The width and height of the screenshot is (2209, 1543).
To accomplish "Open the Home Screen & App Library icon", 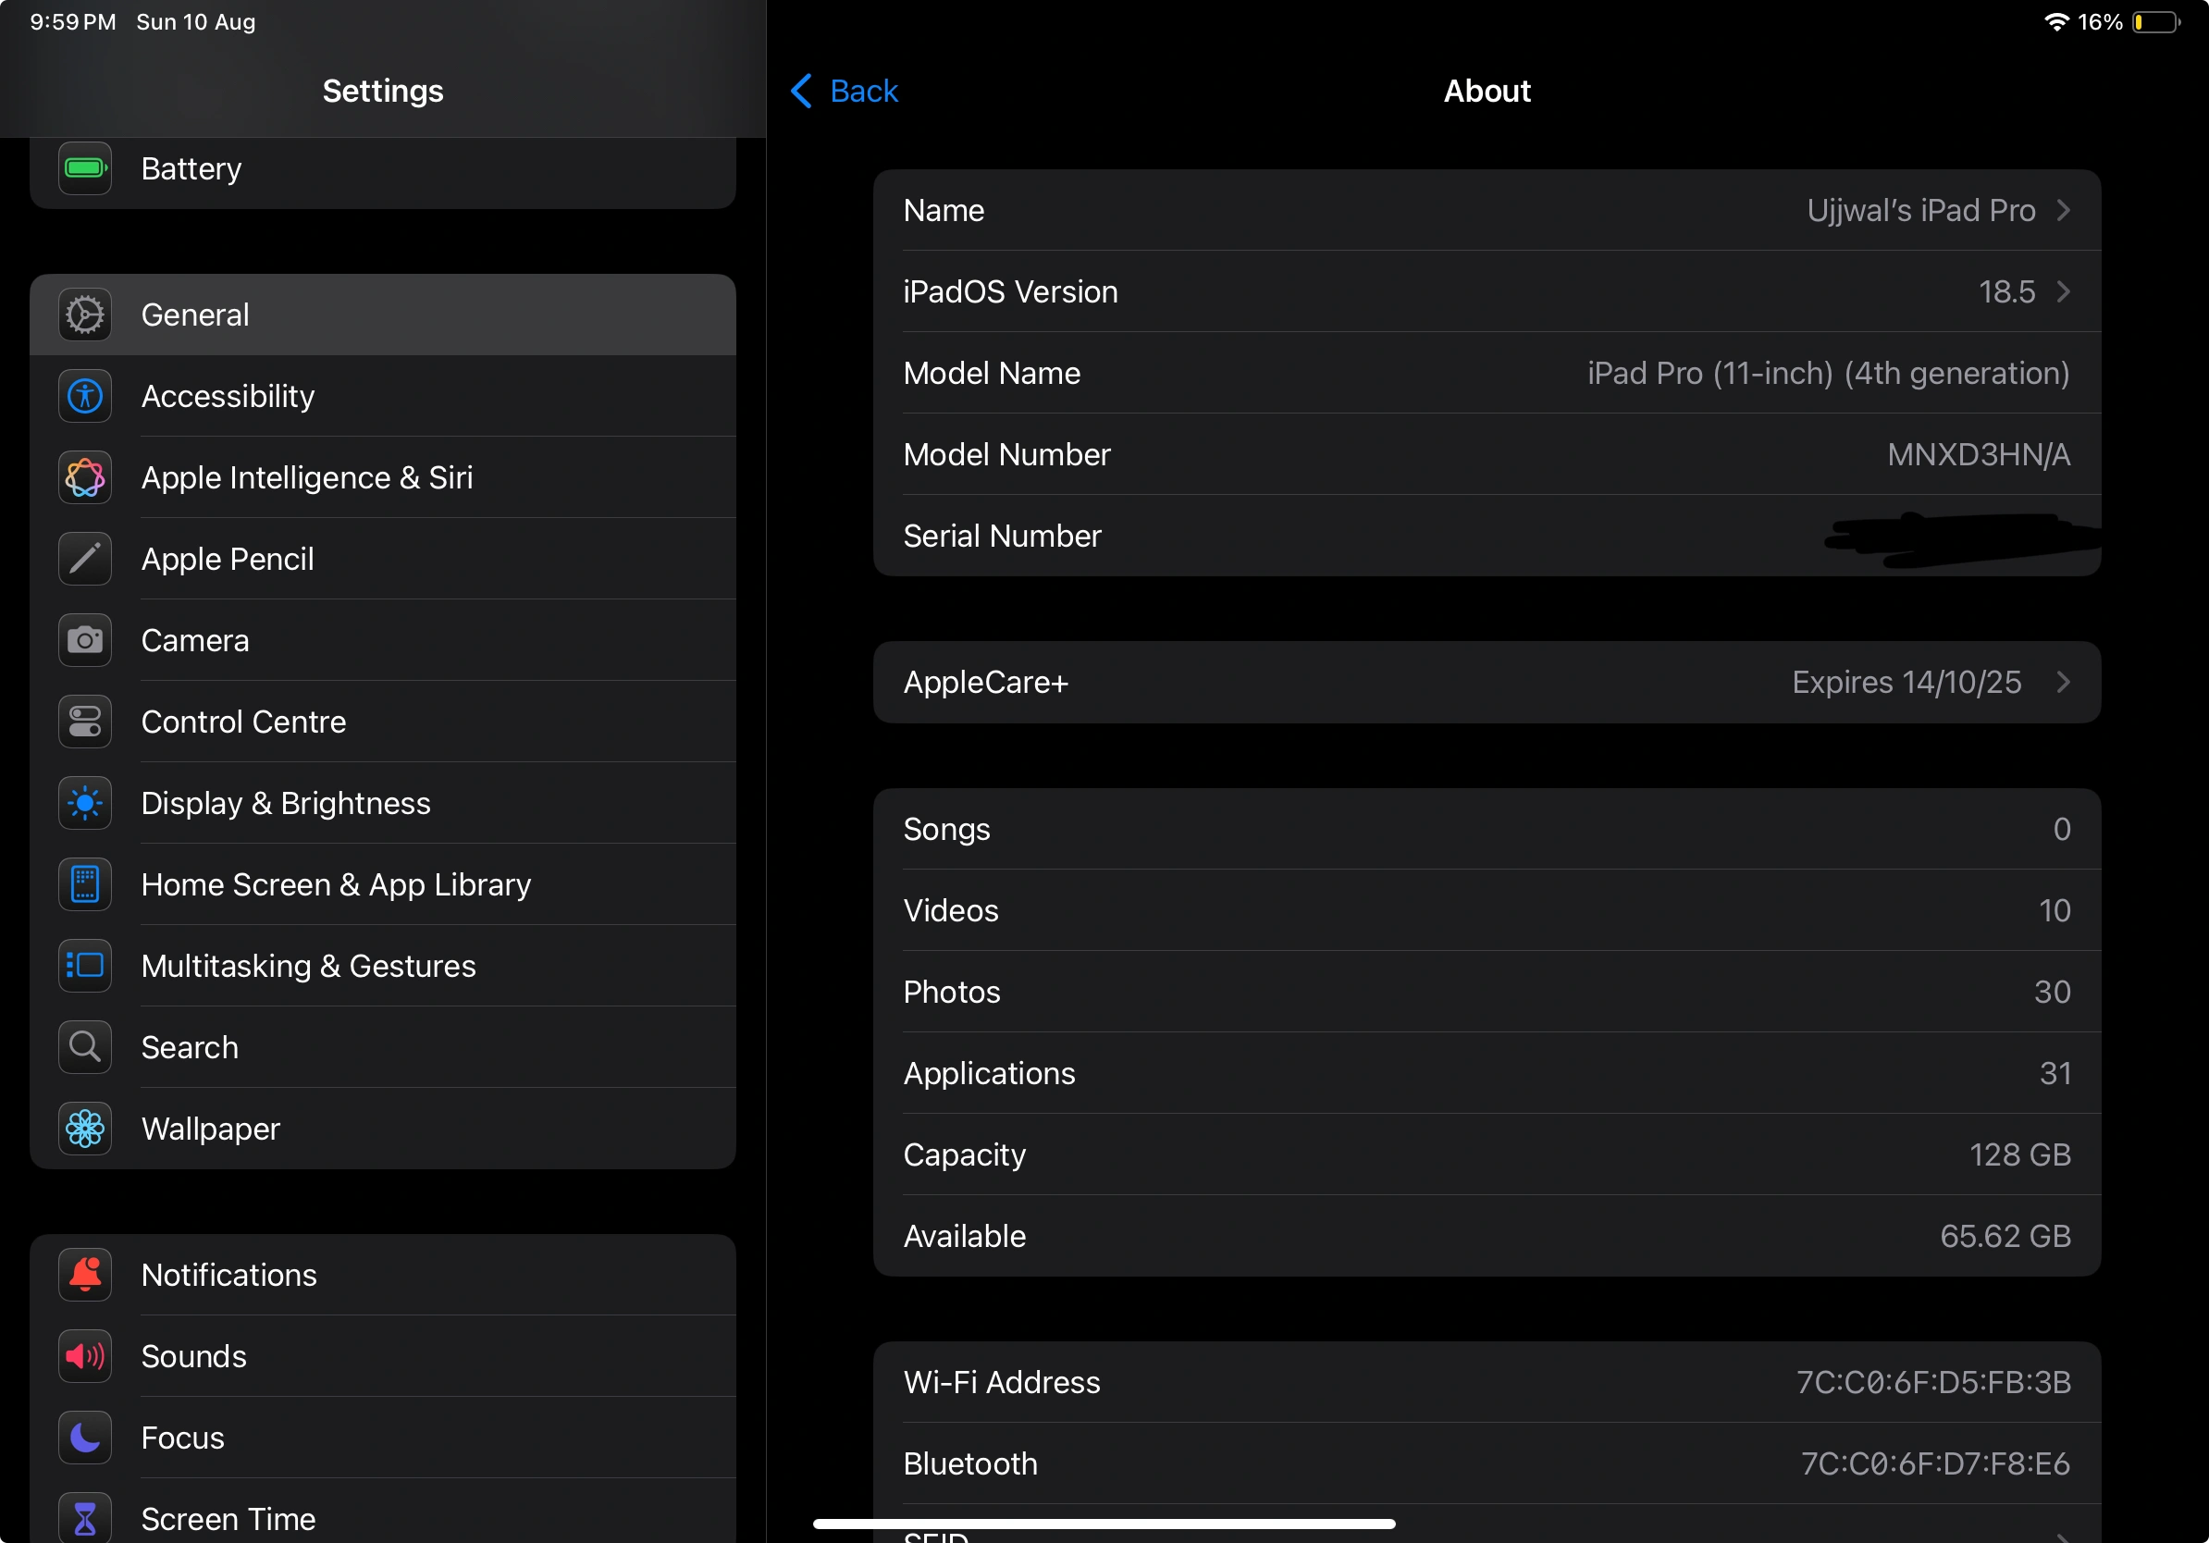I will click(x=85, y=884).
